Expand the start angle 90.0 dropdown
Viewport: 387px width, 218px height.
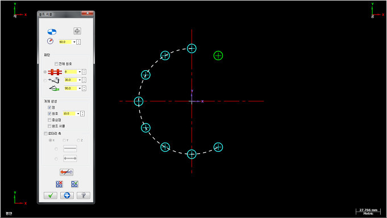tap(80, 88)
